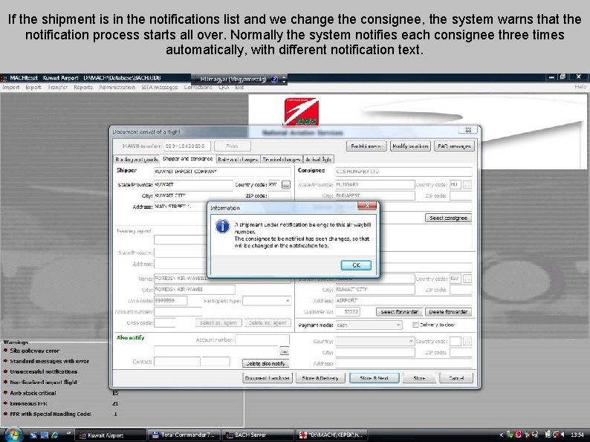Click Internet Explorer quick launch icon
The height and width of the screenshot is (442, 590).
(55, 435)
